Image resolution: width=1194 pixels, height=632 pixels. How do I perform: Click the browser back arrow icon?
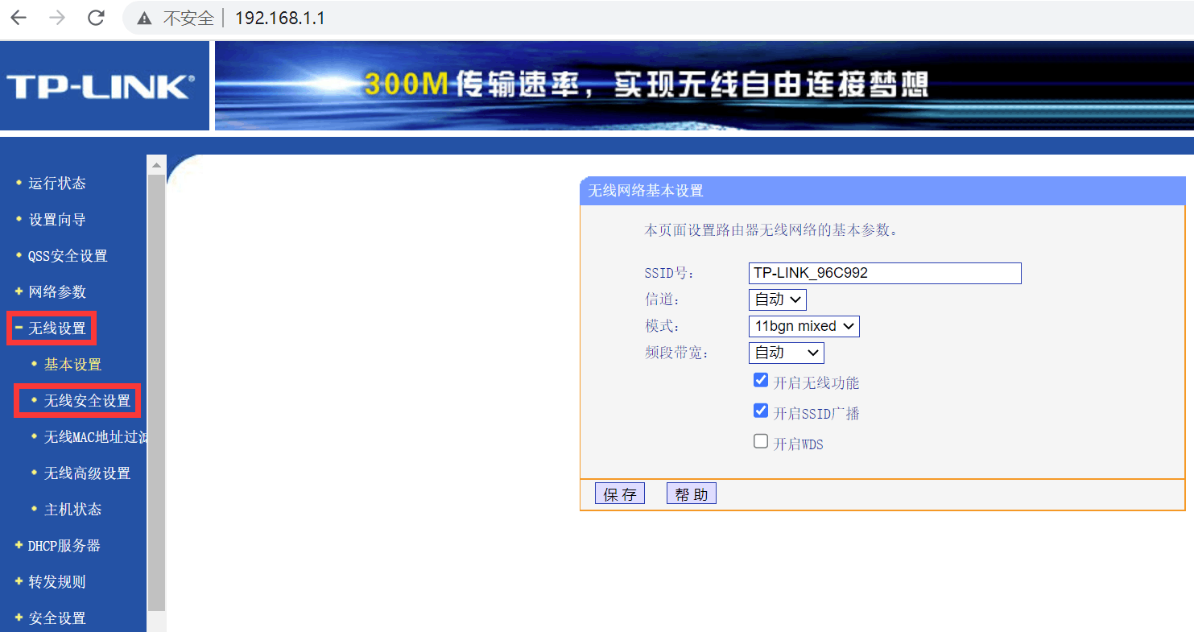(x=18, y=17)
